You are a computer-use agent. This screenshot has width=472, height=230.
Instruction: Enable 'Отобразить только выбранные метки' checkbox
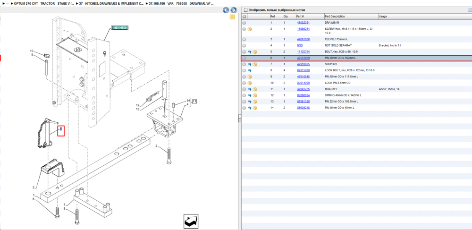[245, 10]
